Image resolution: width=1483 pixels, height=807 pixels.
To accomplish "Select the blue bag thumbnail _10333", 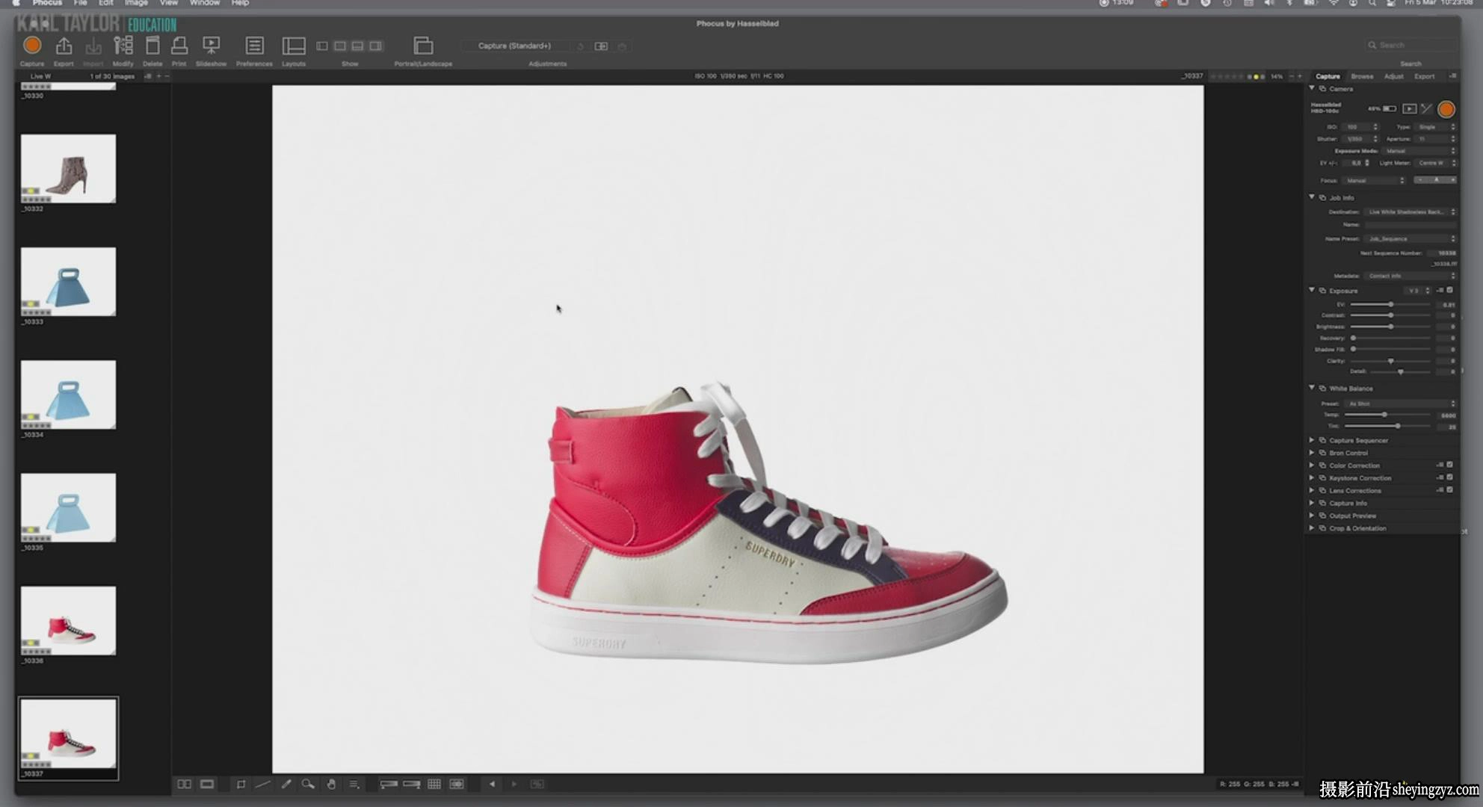I will (x=68, y=282).
